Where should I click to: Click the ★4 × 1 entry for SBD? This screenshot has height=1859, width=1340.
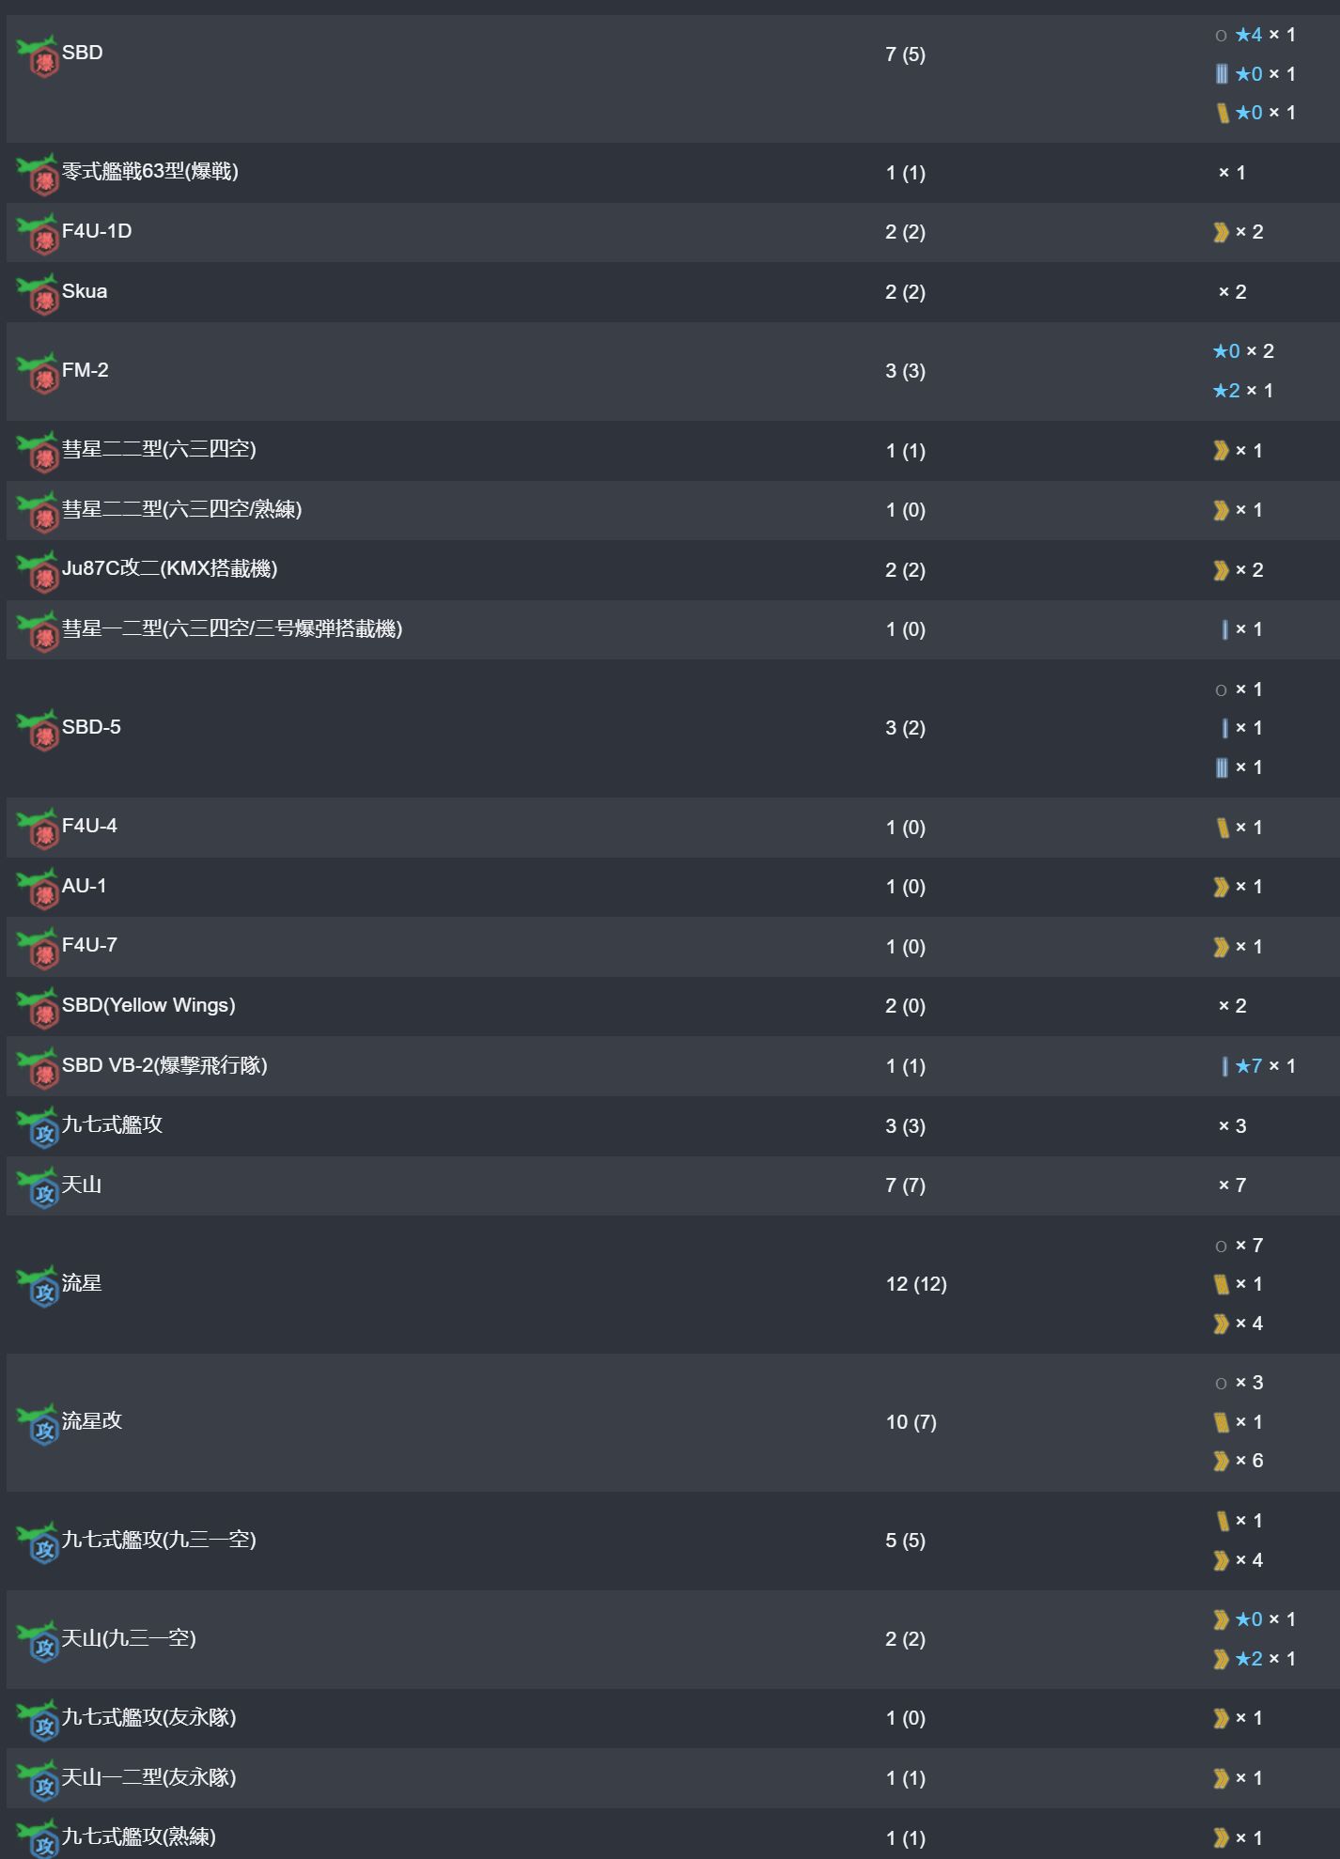coord(1265,35)
